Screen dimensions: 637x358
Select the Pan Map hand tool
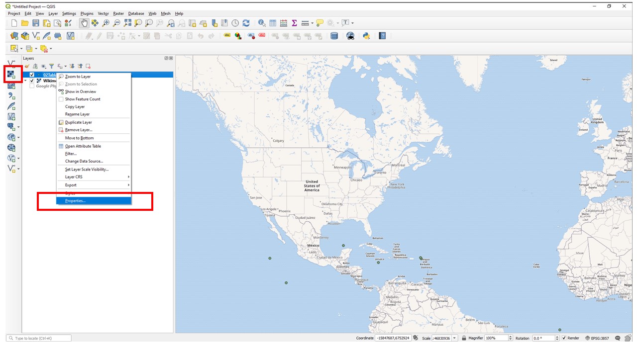tap(84, 23)
